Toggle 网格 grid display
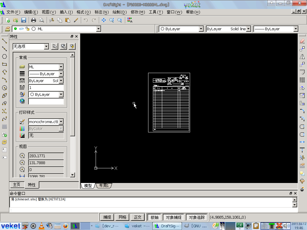This screenshot has height=230, width=307. click(122, 217)
